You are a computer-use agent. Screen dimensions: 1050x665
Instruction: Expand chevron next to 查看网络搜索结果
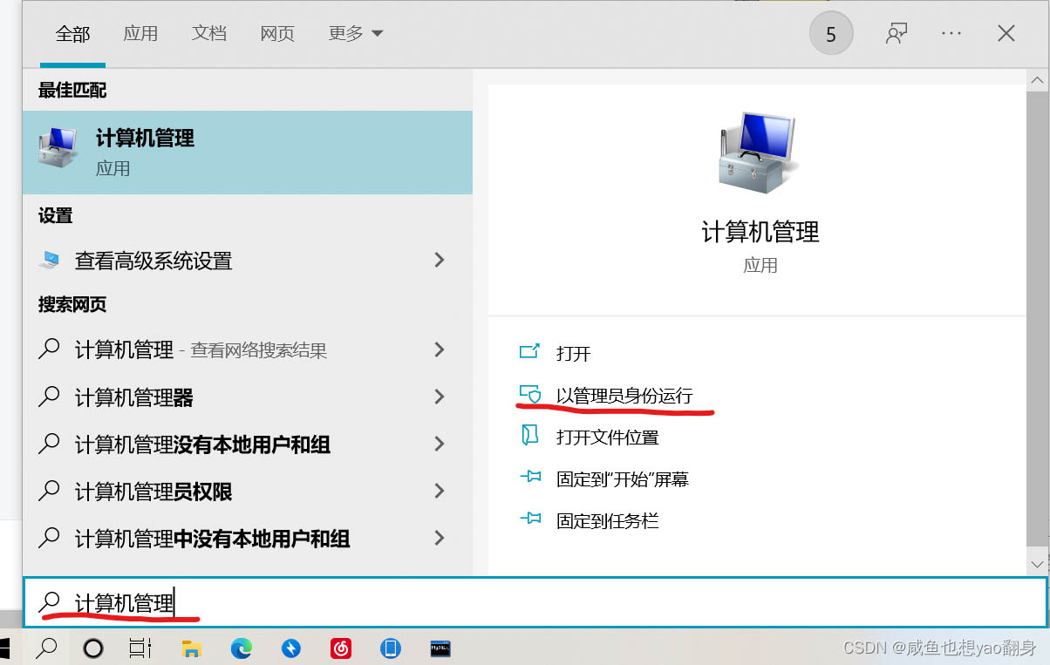point(440,349)
